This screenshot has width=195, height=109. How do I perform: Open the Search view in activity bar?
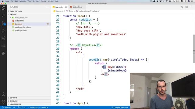pyautogui.click(x=3, y=15)
